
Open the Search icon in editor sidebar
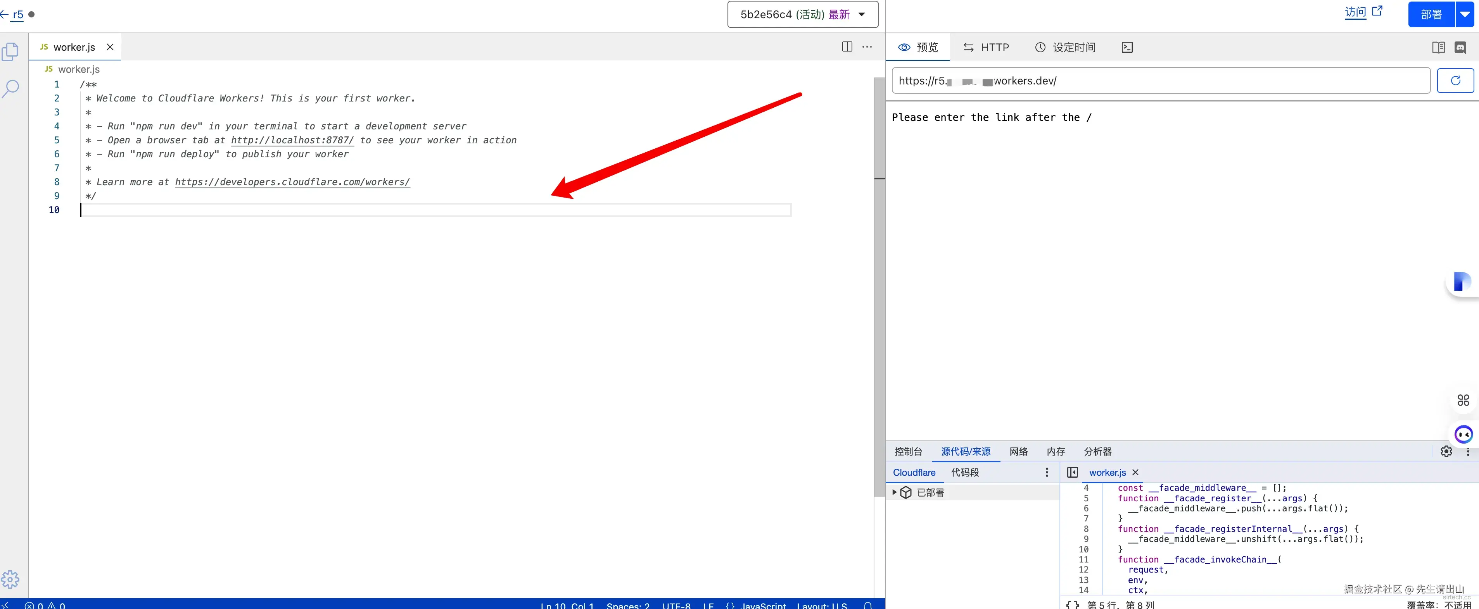[x=10, y=88]
